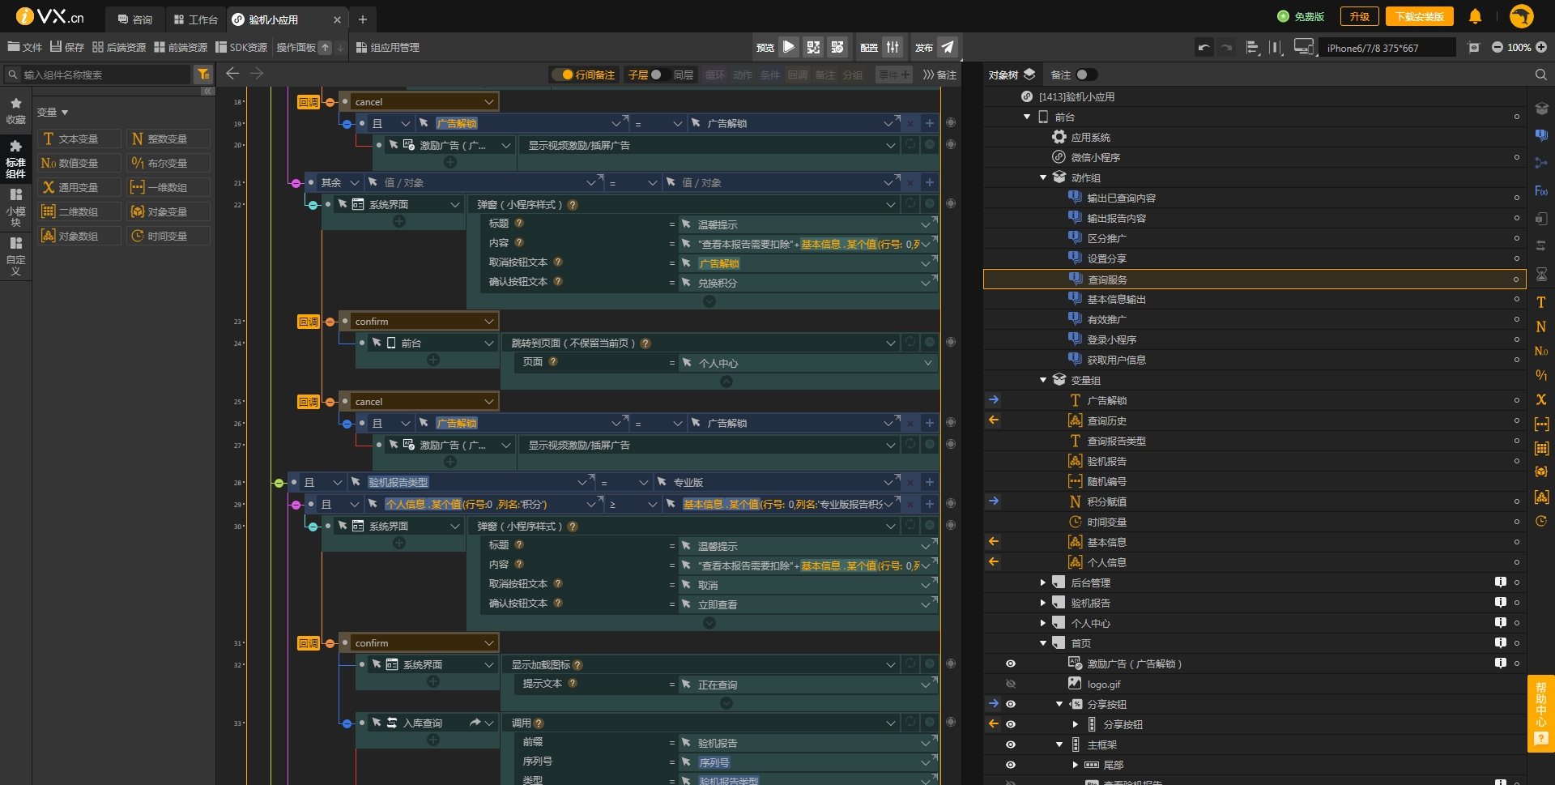Open the QR code preview icon
The image size is (1555, 785).
tap(813, 47)
